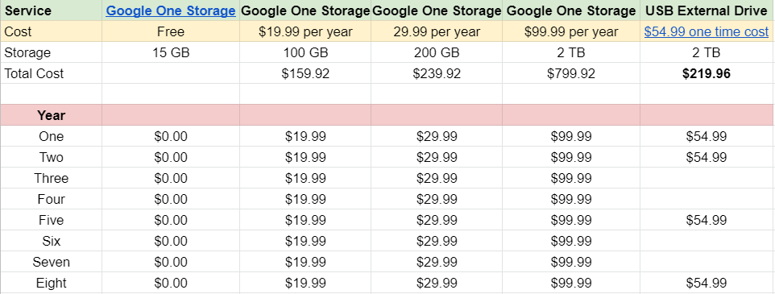Select the $239.92 total cost cell

tap(437, 73)
